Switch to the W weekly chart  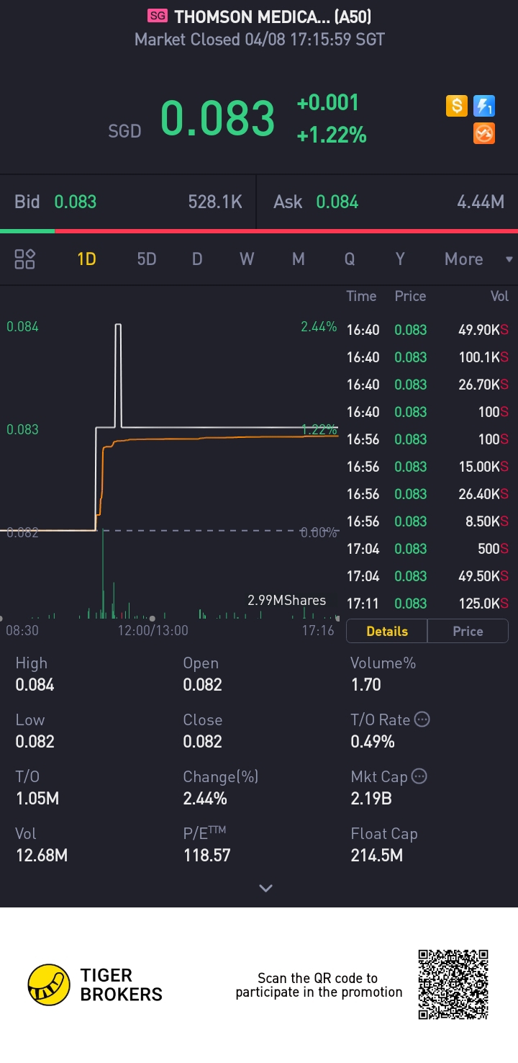click(x=247, y=259)
